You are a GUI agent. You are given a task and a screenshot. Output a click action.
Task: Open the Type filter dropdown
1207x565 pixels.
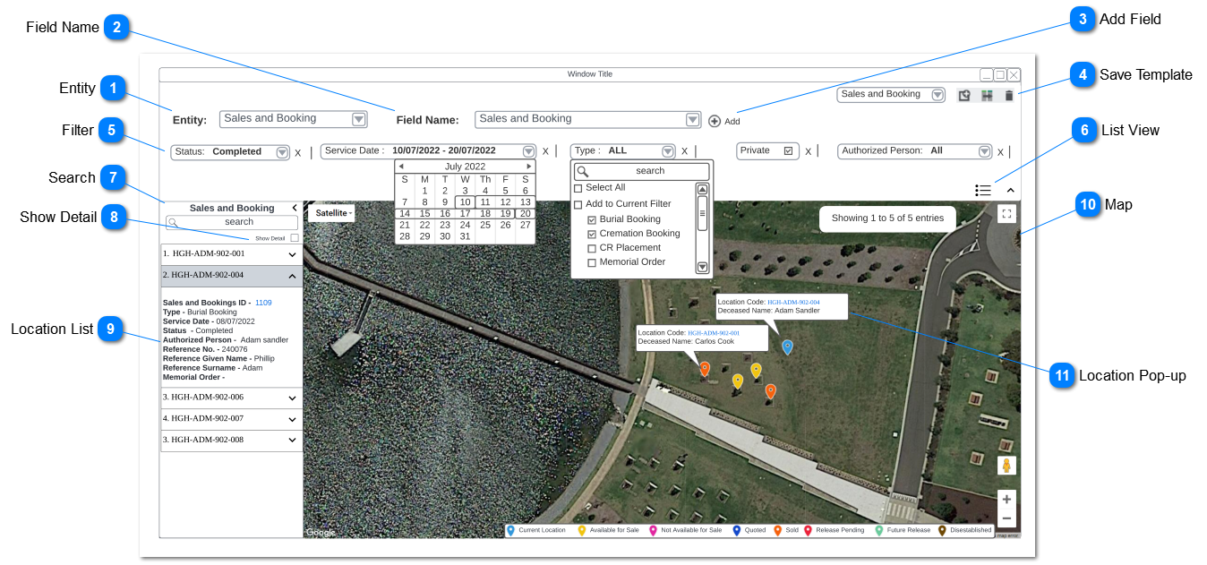667,151
